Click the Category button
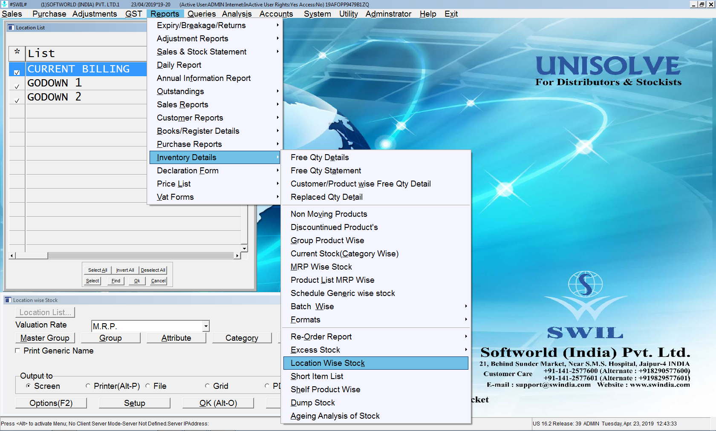The image size is (716, 431). (242, 338)
